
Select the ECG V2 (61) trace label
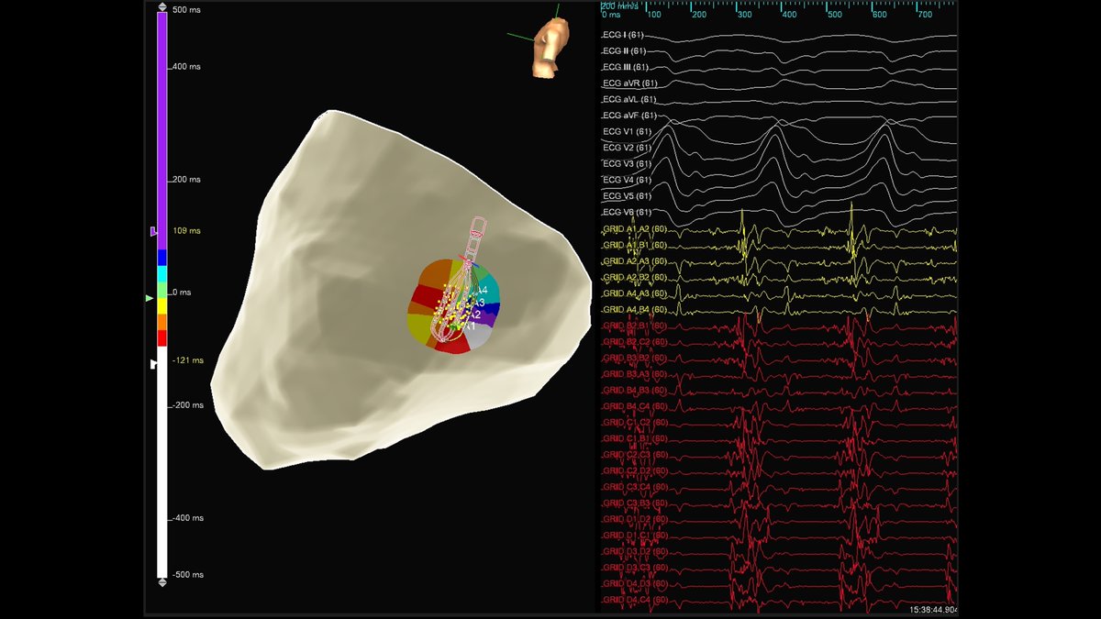(x=627, y=148)
